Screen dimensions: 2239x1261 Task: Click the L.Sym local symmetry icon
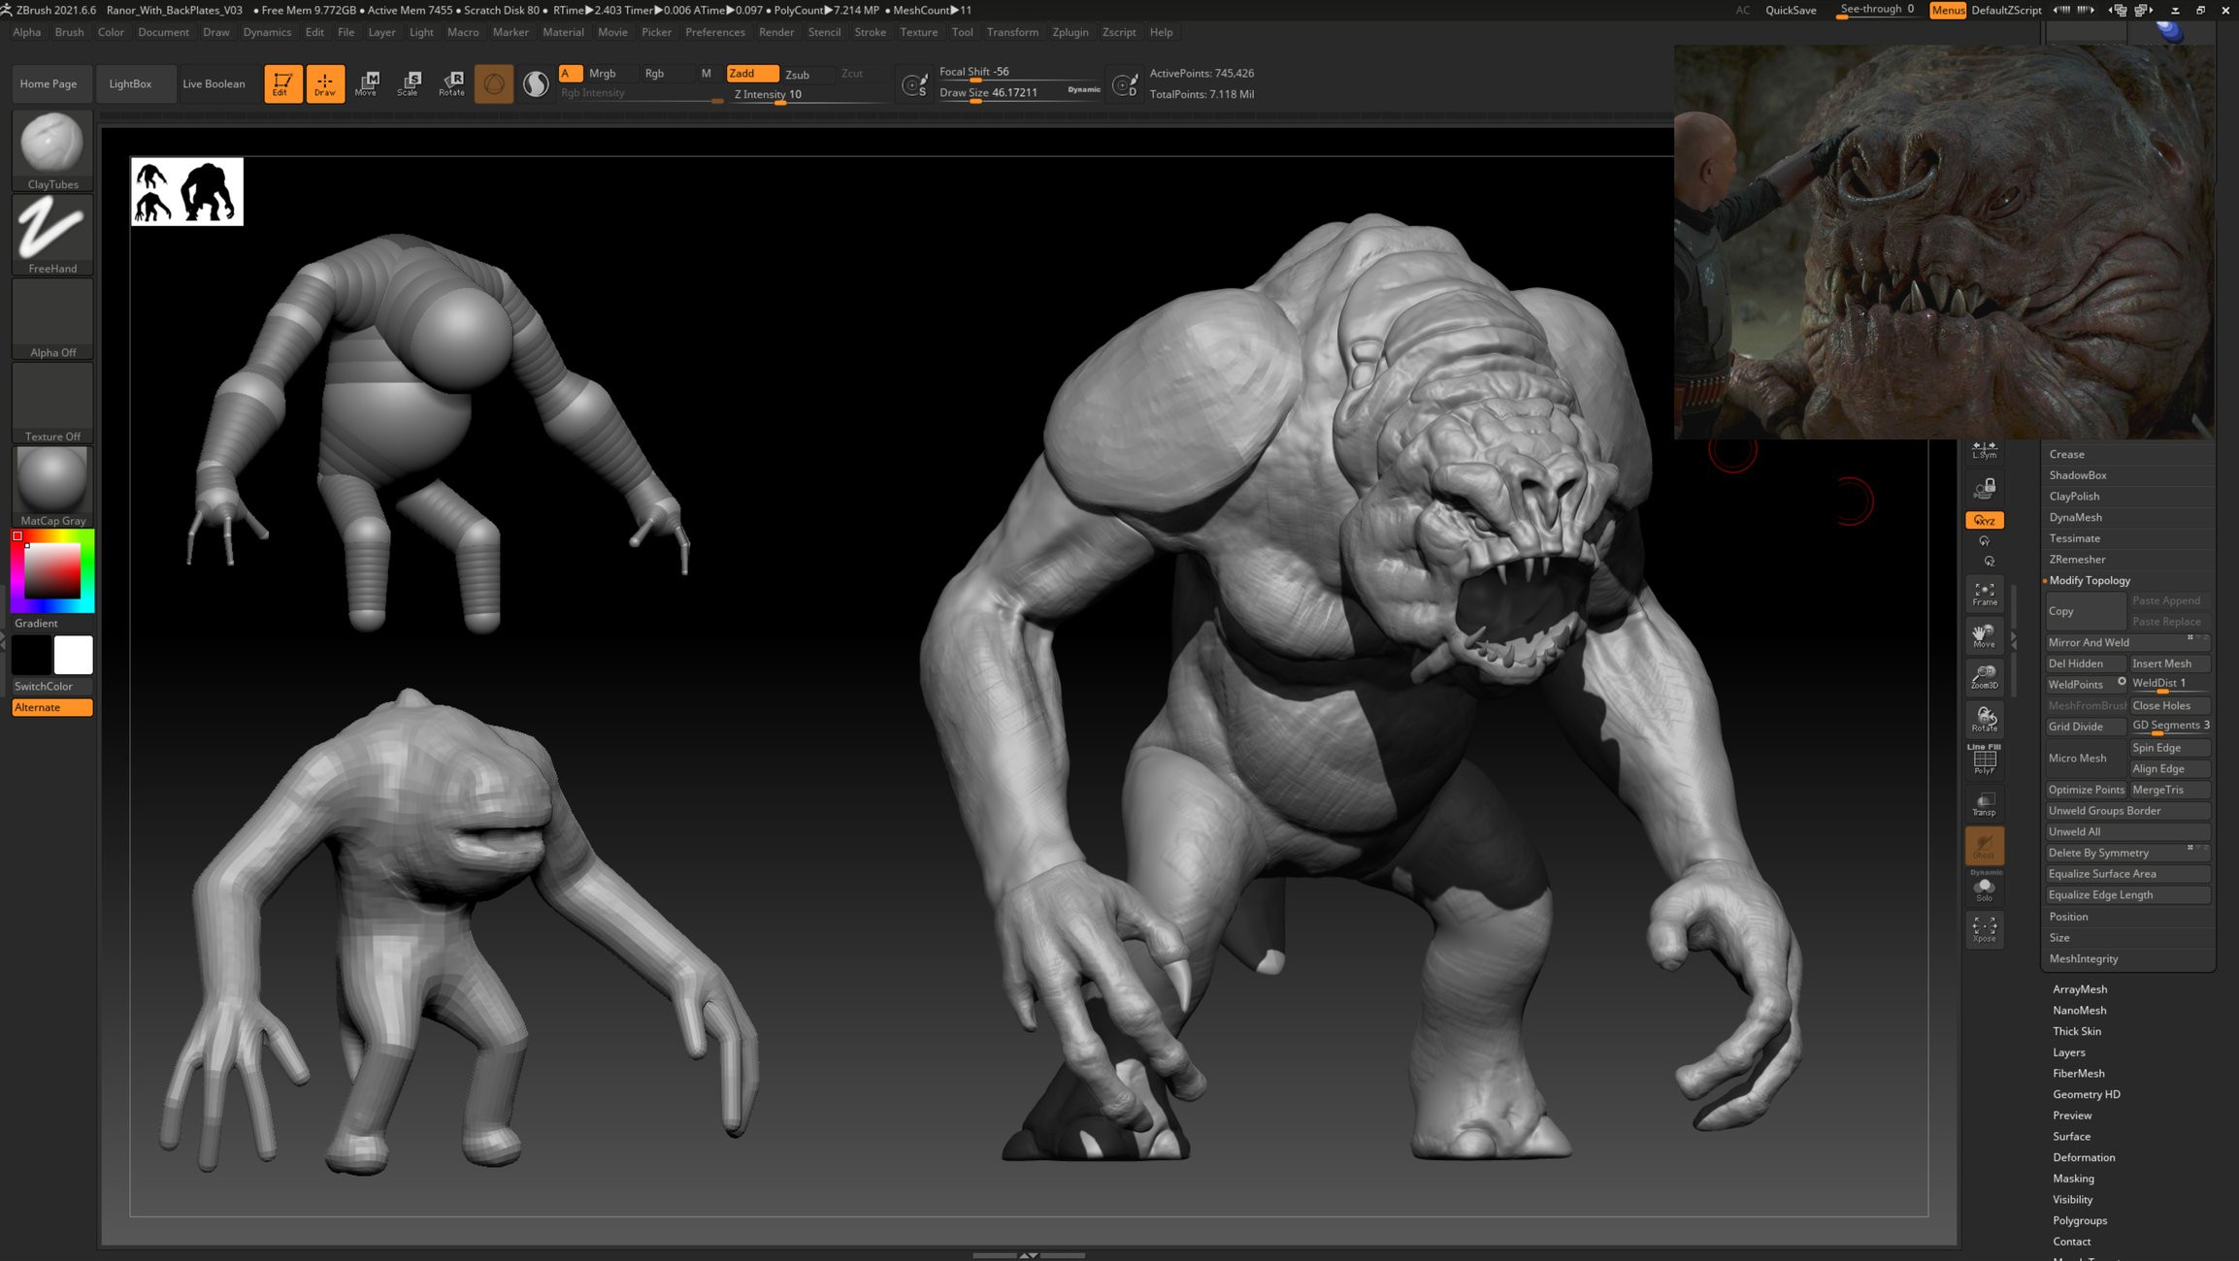pyautogui.click(x=1985, y=450)
